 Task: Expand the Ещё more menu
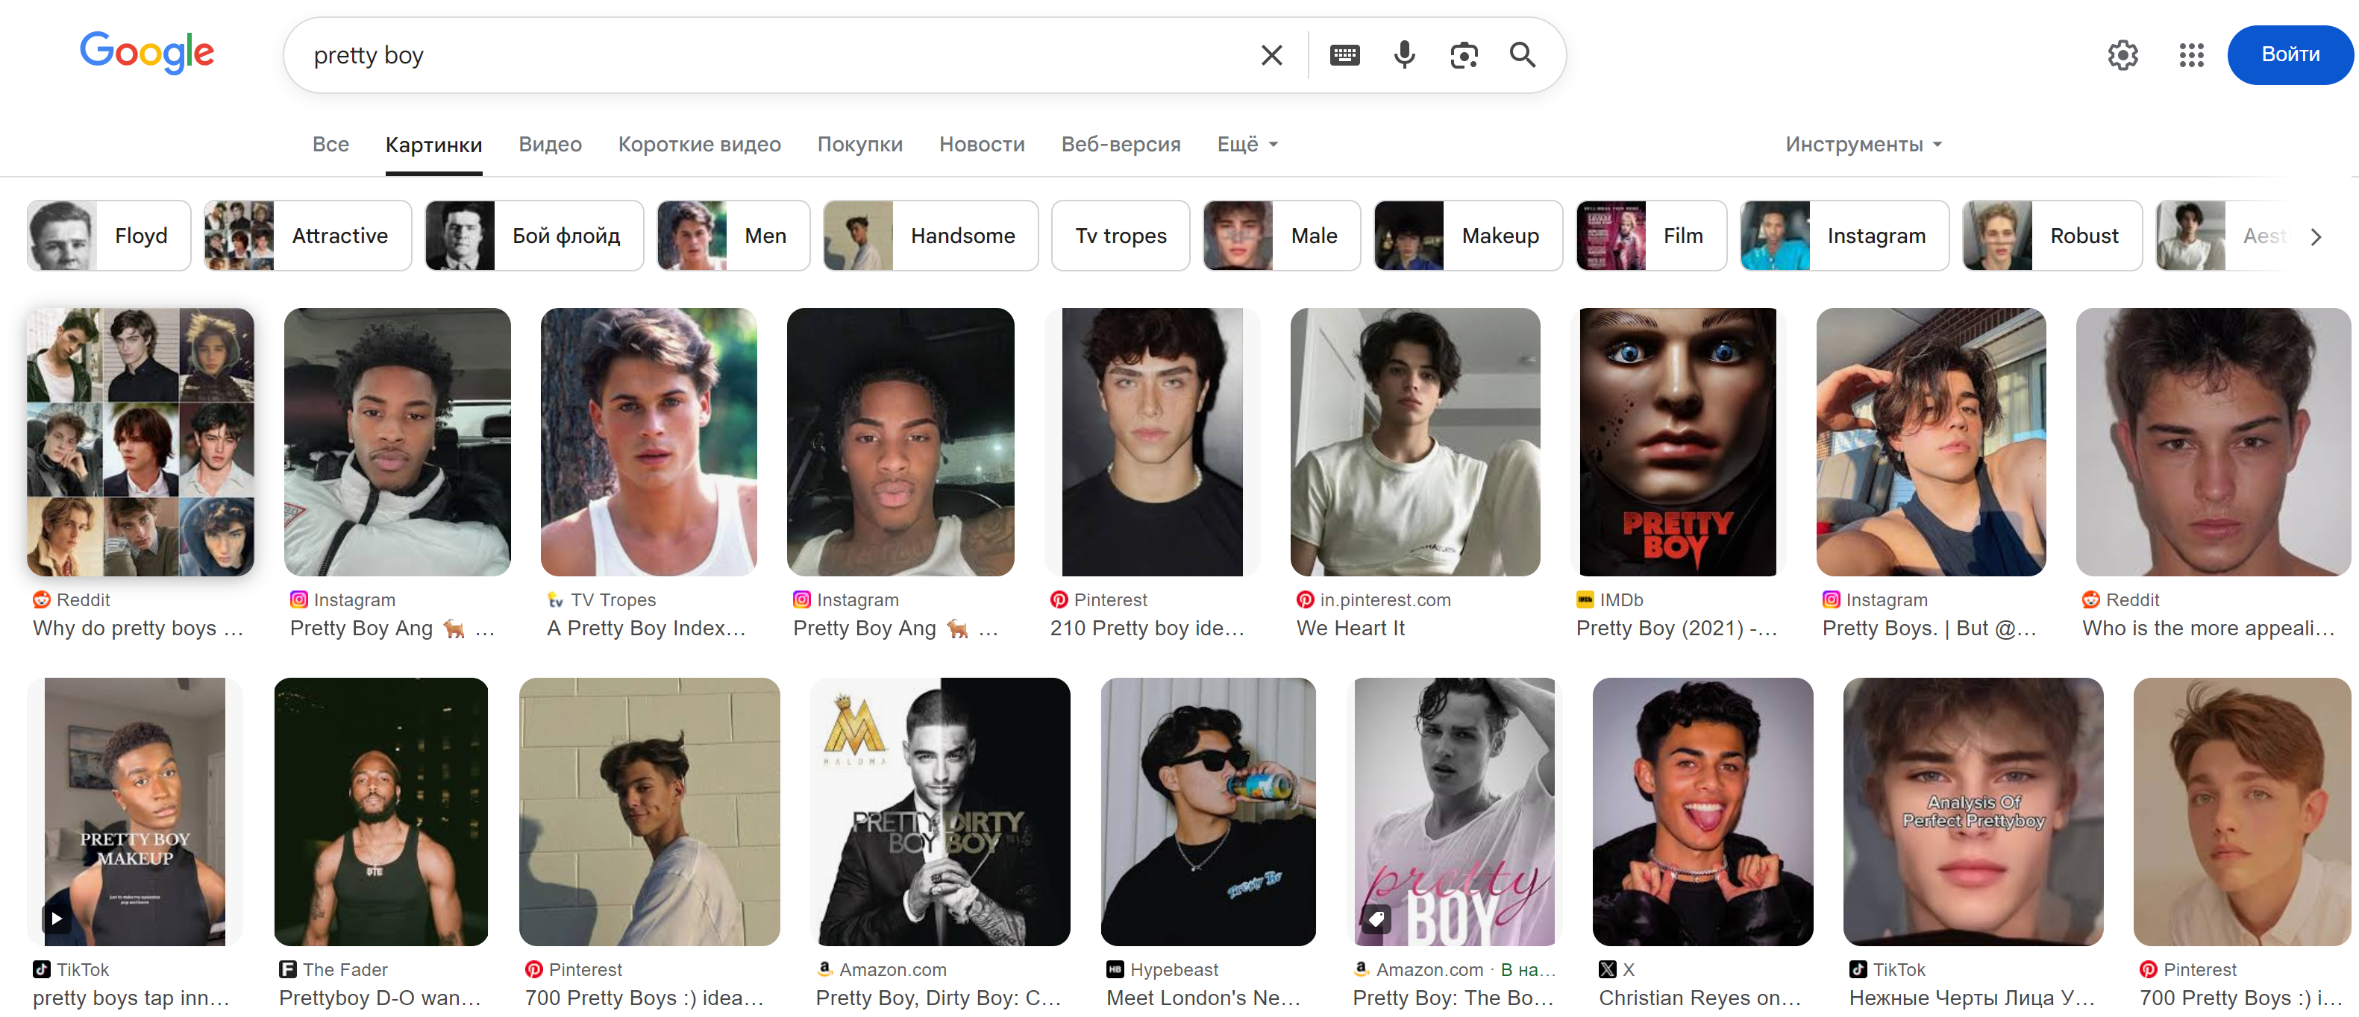[x=1247, y=145]
